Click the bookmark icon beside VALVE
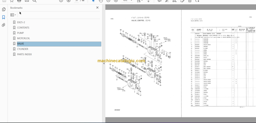256x123 pixels. (14, 44)
